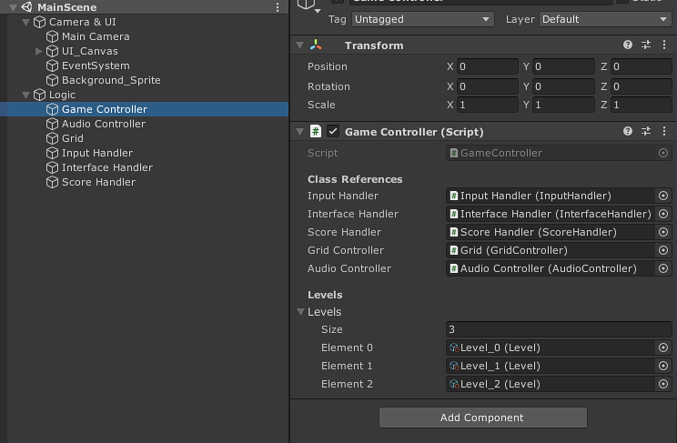677x443 pixels.
Task: Click the Main Camera cube icon
Action: click(52, 36)
